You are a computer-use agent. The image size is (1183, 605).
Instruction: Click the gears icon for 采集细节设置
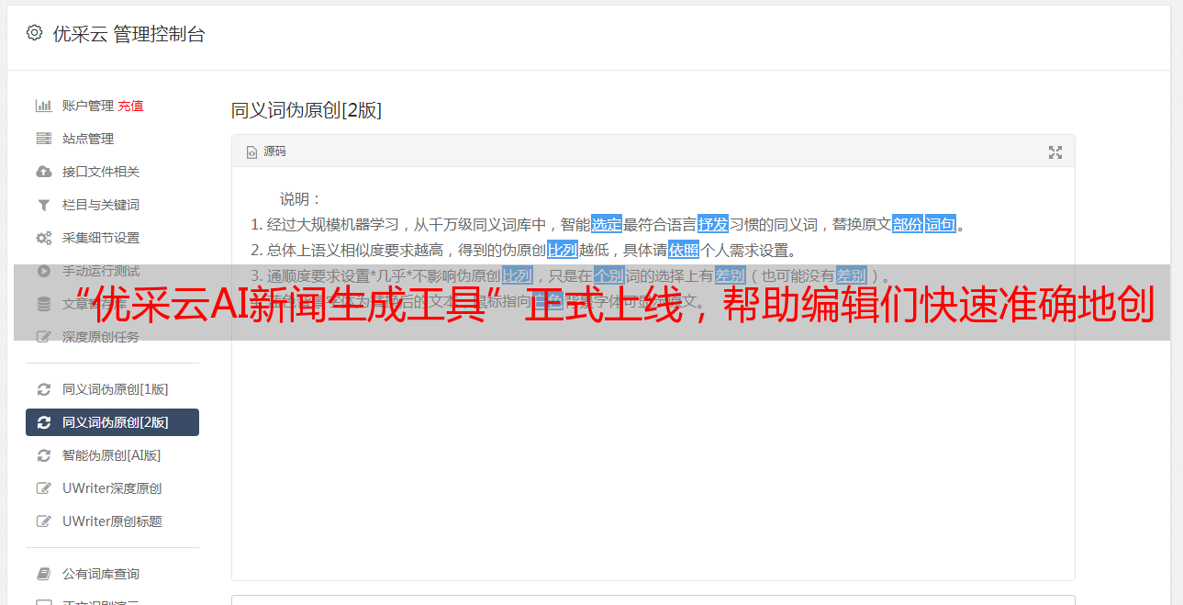(x=43, y=238)
